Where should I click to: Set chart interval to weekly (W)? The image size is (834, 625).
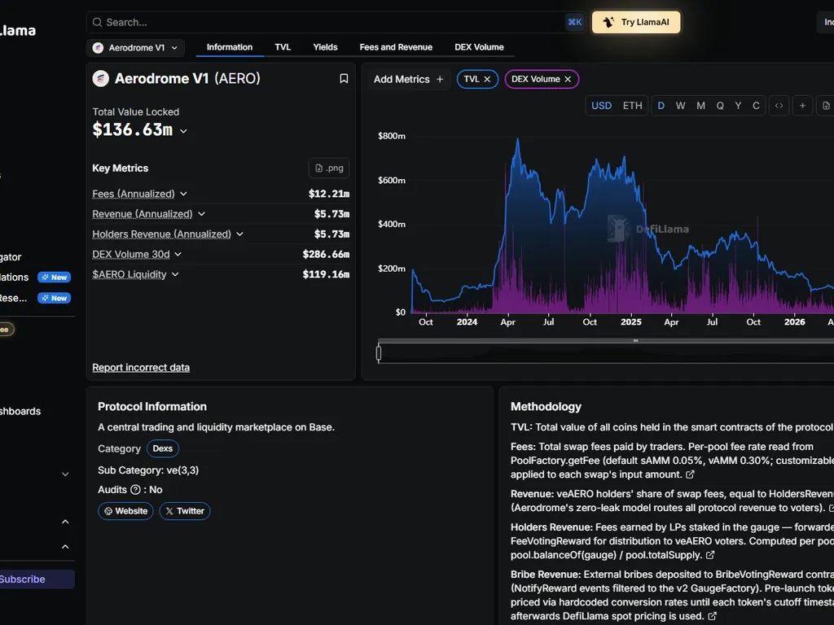pos(680,106)
